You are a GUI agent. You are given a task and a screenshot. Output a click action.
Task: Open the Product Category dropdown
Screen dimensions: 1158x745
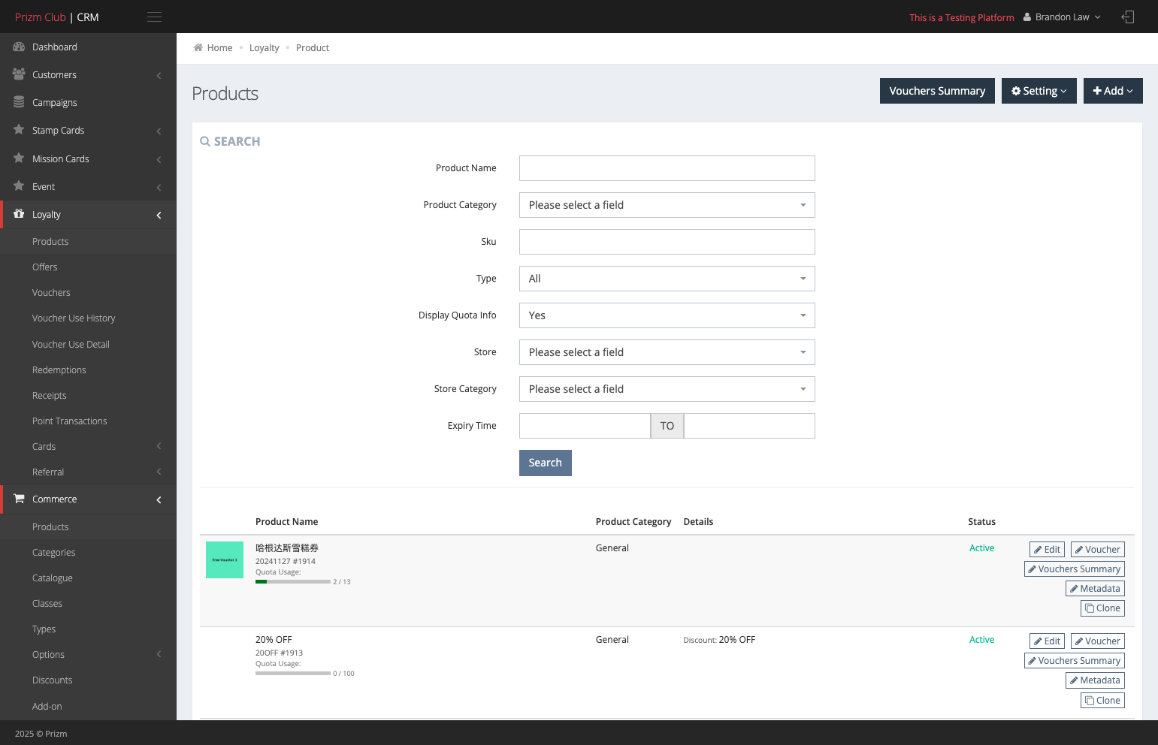[667, 205]
